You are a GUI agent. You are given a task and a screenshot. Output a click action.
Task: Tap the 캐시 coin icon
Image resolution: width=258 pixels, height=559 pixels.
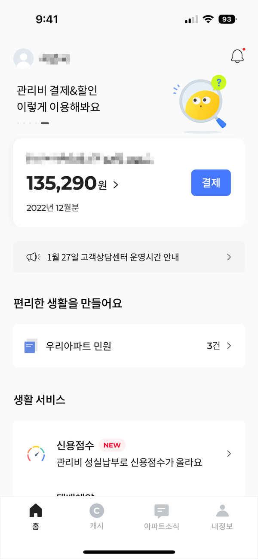pyautogui.click(x=97, y=511)
